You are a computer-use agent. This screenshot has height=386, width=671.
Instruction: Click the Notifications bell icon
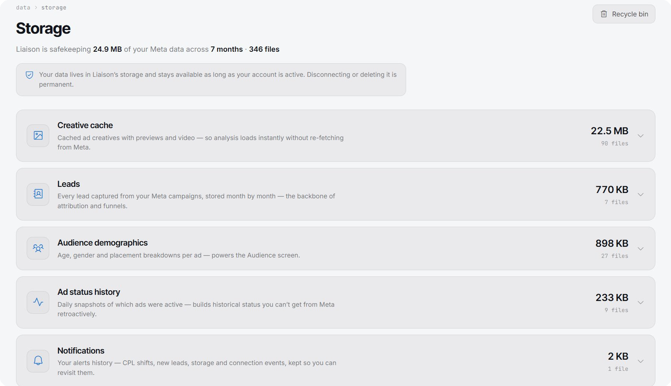click(38, 361)
